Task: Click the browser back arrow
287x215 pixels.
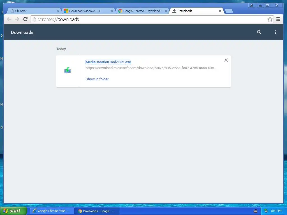Action: (x=9, y=19)
